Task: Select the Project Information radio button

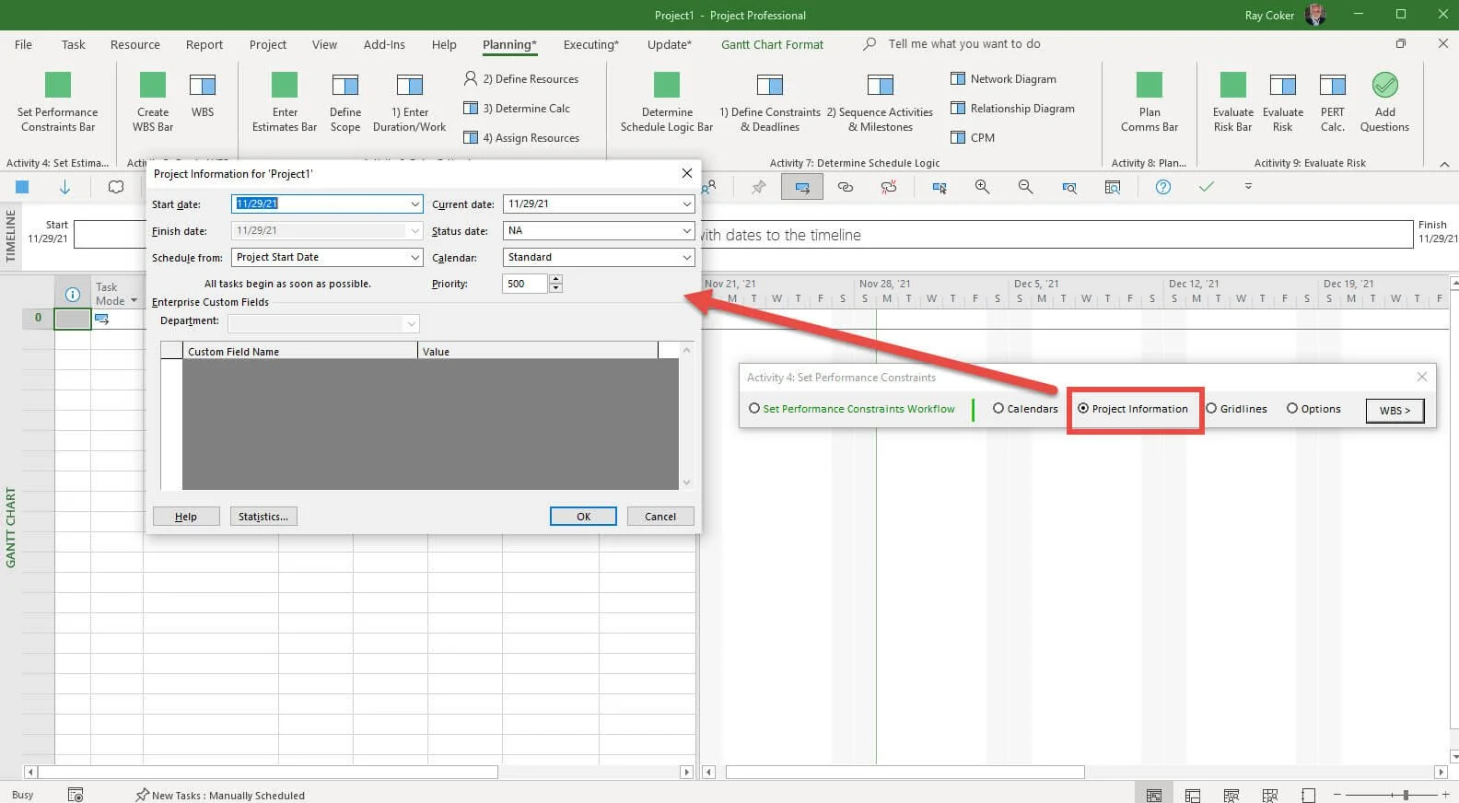Action: 1083,409
